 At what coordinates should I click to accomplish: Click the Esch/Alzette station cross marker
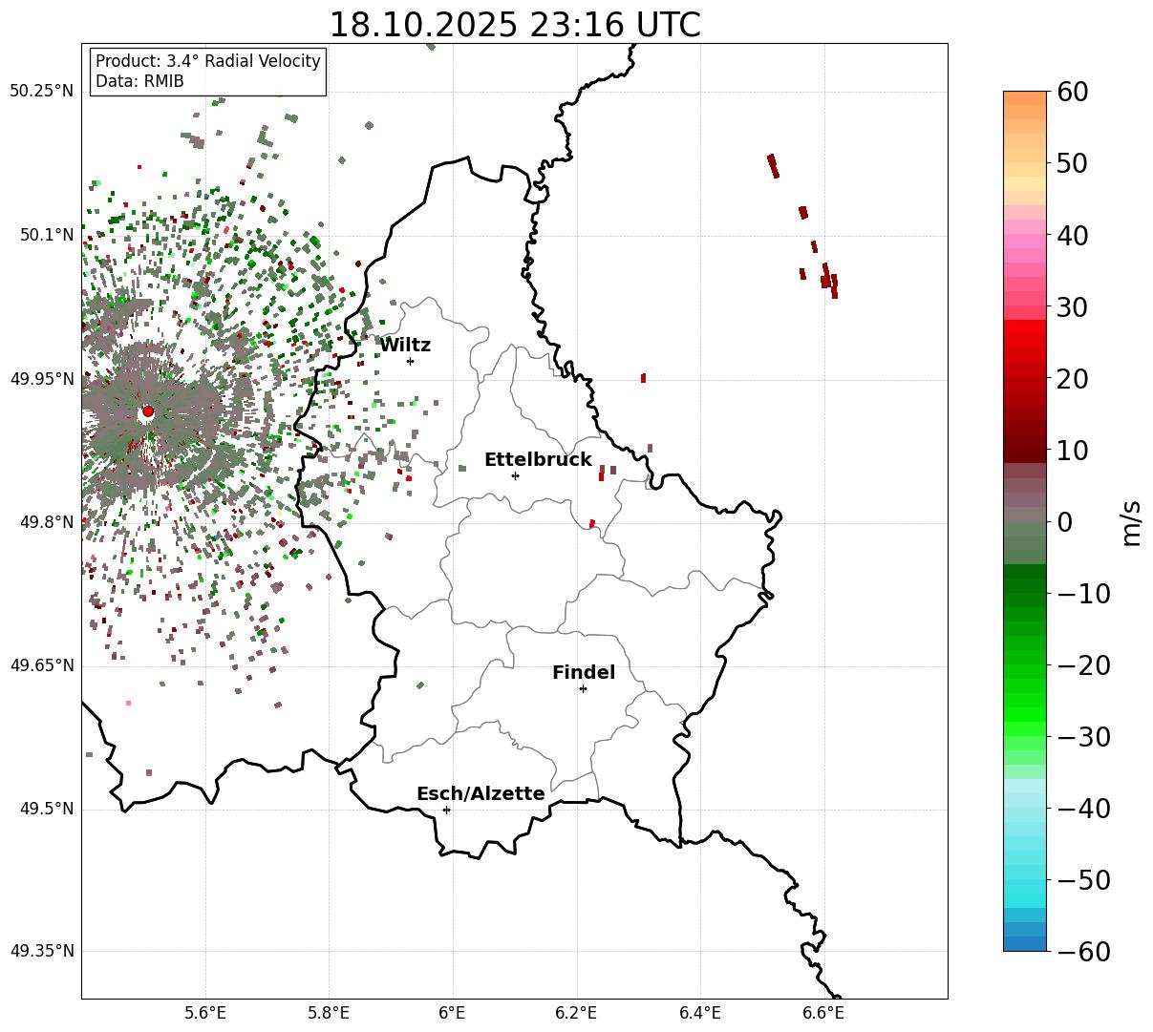(446, 810)
